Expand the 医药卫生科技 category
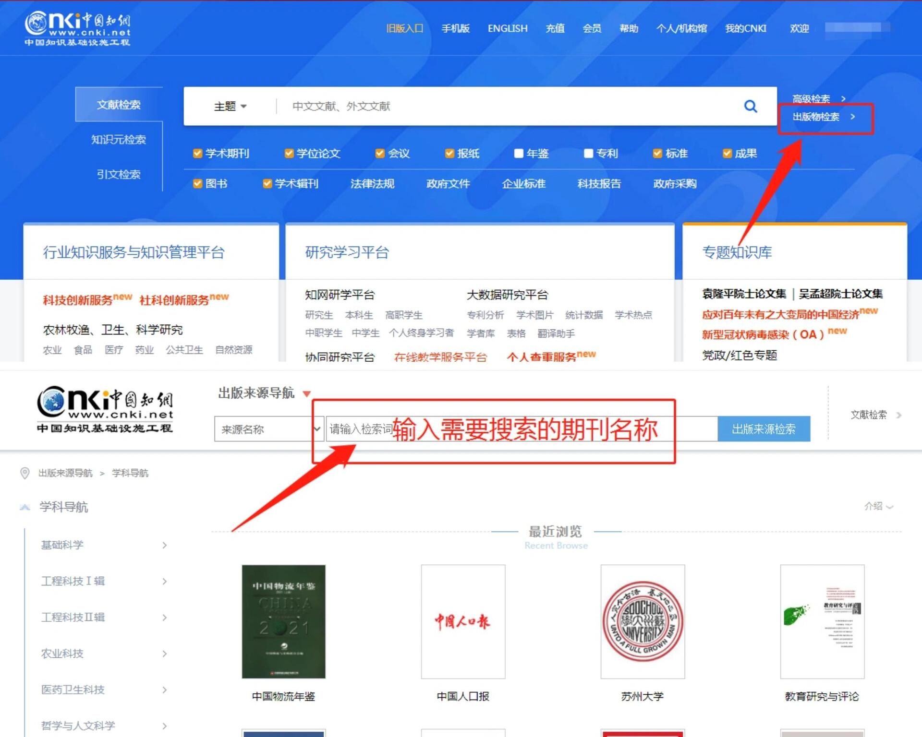Image resolution: width=922 pixels, height=737 pixels. point(164,690)
